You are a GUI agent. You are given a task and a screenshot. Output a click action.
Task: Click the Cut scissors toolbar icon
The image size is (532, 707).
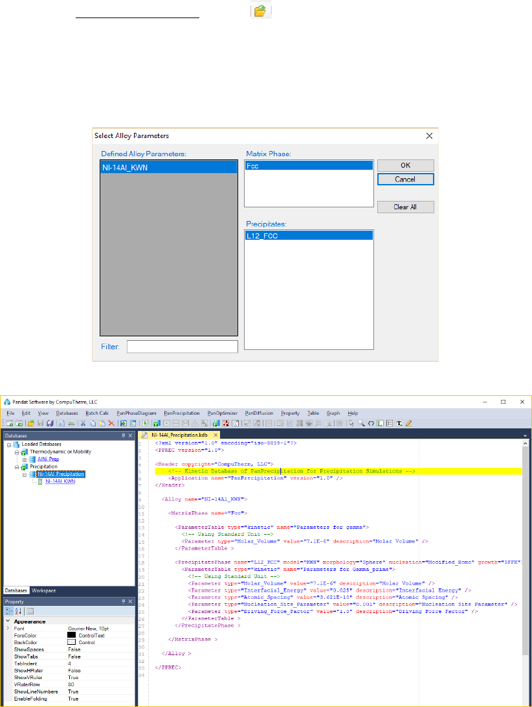(83, 423)
